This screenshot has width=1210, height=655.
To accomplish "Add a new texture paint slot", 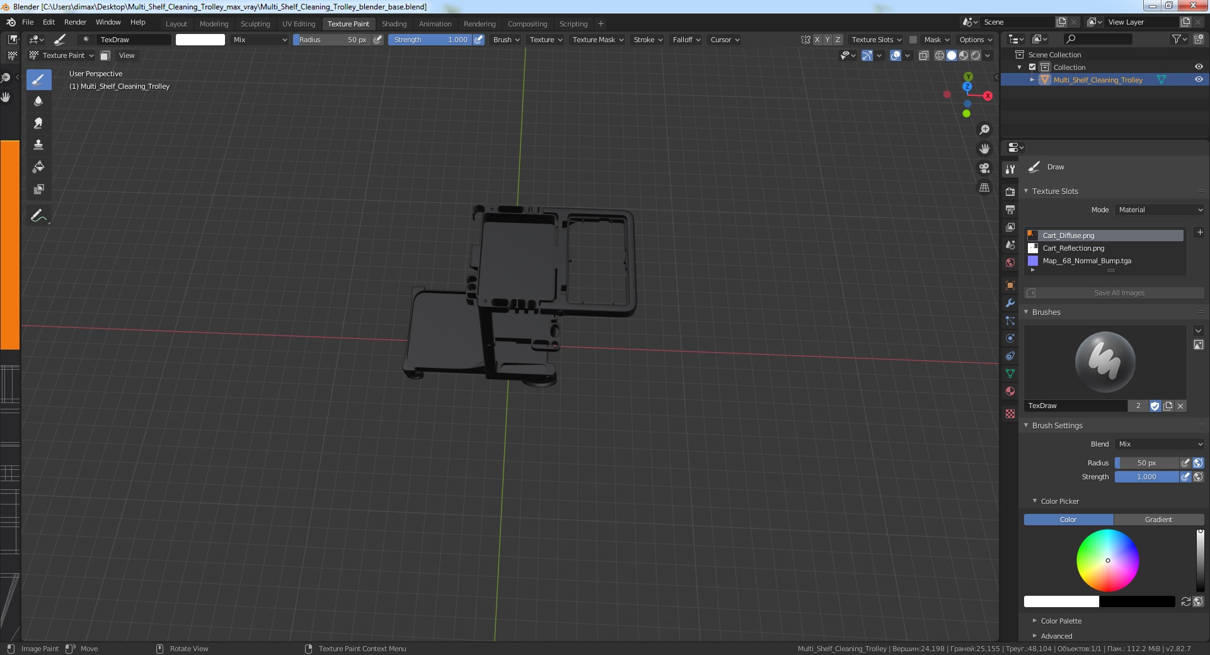I will [x=1200, y=232].
